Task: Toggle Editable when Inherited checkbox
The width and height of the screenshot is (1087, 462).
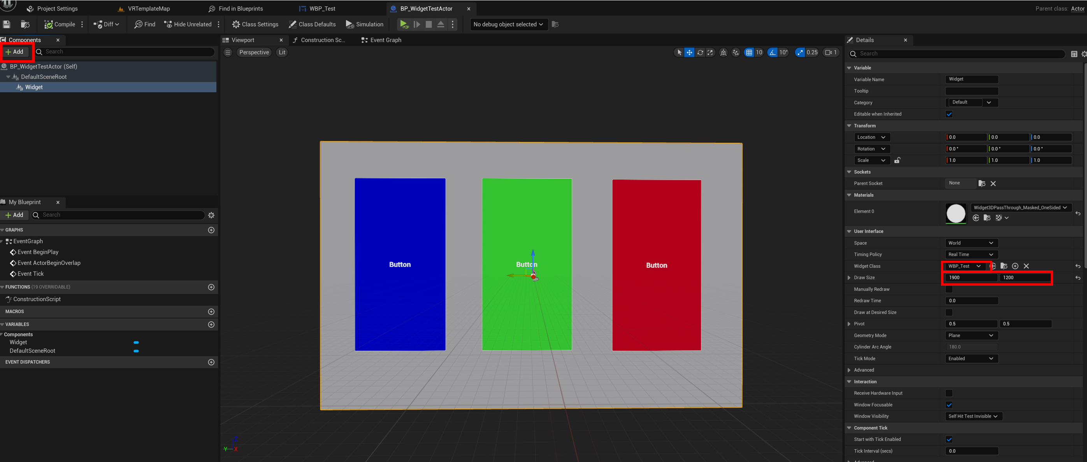Action: click(x=949, y=114)
